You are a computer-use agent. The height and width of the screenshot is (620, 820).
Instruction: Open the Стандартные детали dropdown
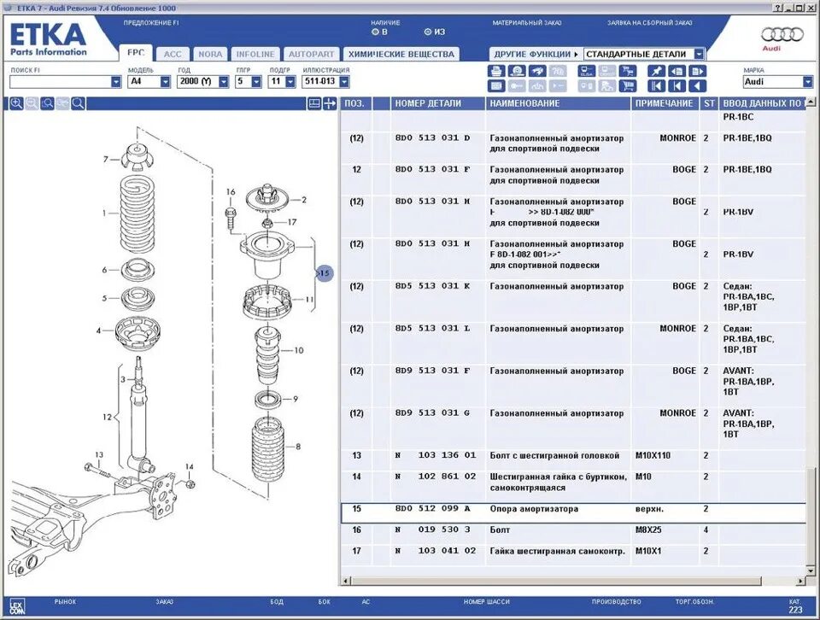tap(699, 54)
